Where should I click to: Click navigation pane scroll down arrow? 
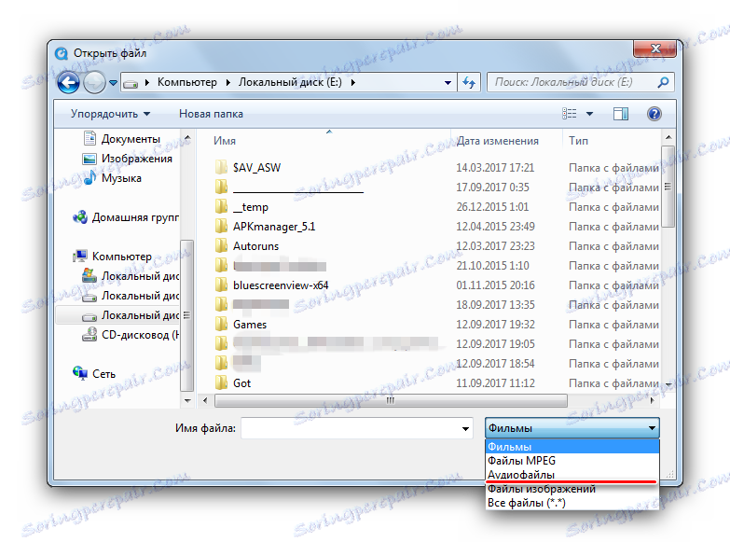pyautogui.click(x=187, y=400)
